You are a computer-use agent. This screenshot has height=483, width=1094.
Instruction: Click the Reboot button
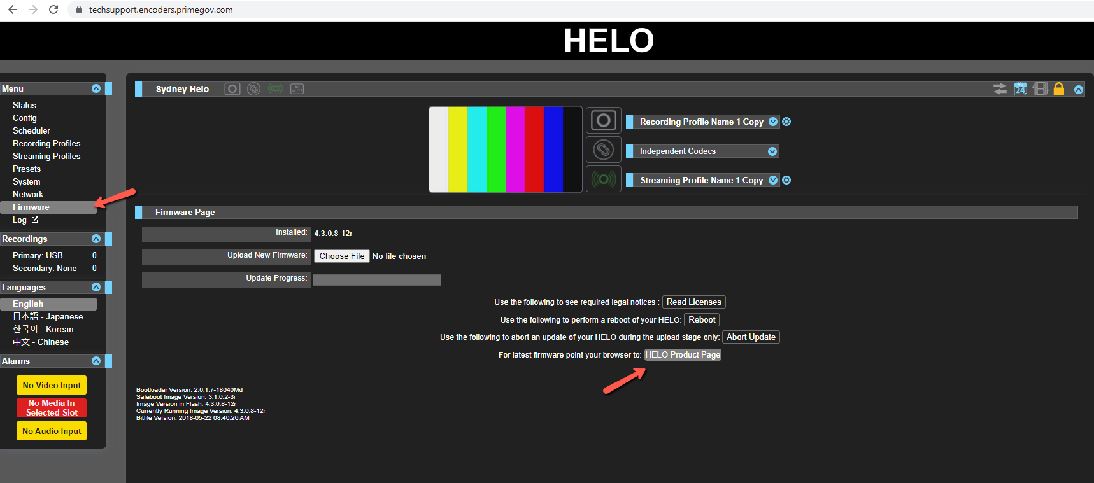pyautogui.click(x=702, y=319)
